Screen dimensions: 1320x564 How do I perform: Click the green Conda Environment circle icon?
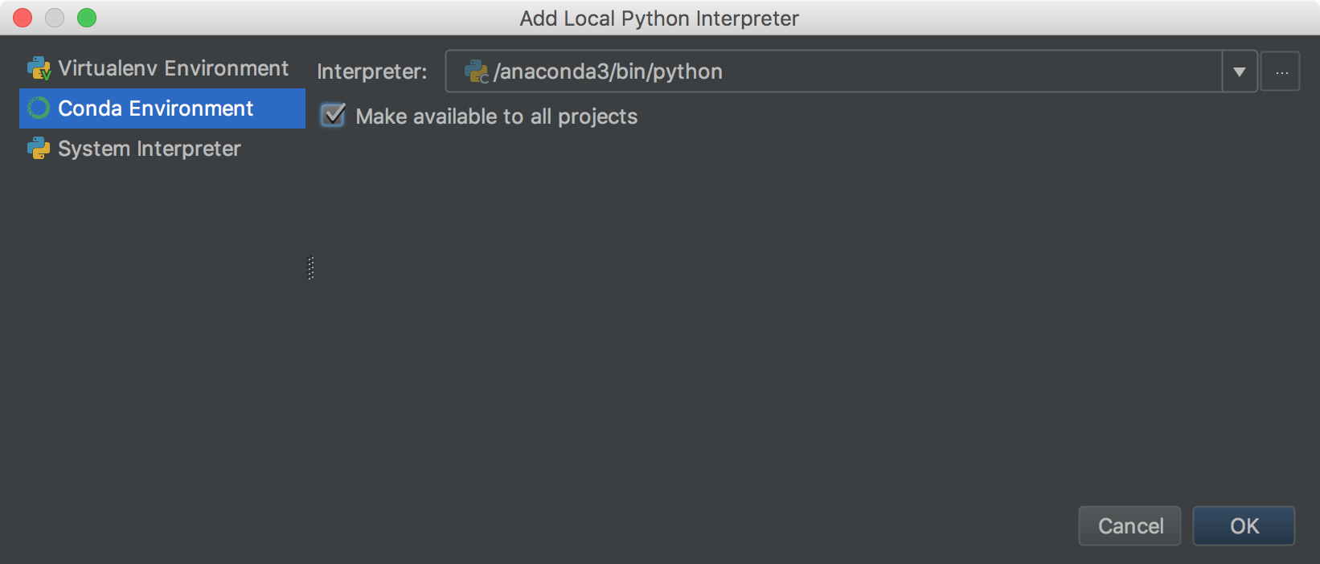(x=39, y=108)
